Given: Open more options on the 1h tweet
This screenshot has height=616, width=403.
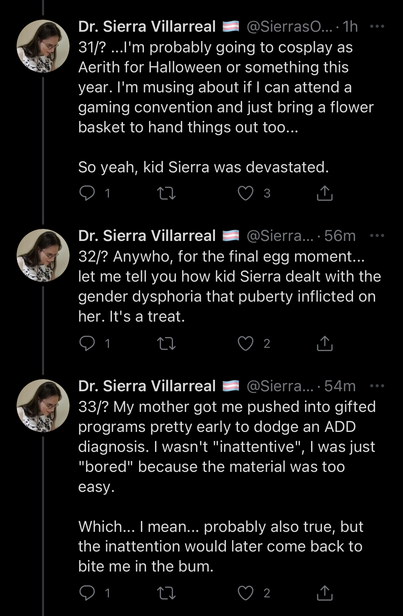Looking at the screenshot, I should pyautogui.click(x=377, y=27).
